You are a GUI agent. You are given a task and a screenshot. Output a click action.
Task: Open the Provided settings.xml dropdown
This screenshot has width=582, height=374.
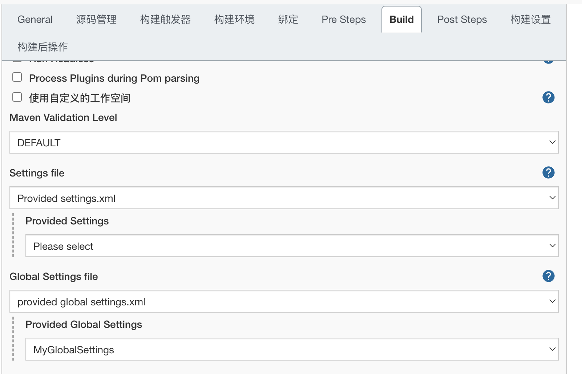click(284, 198)
